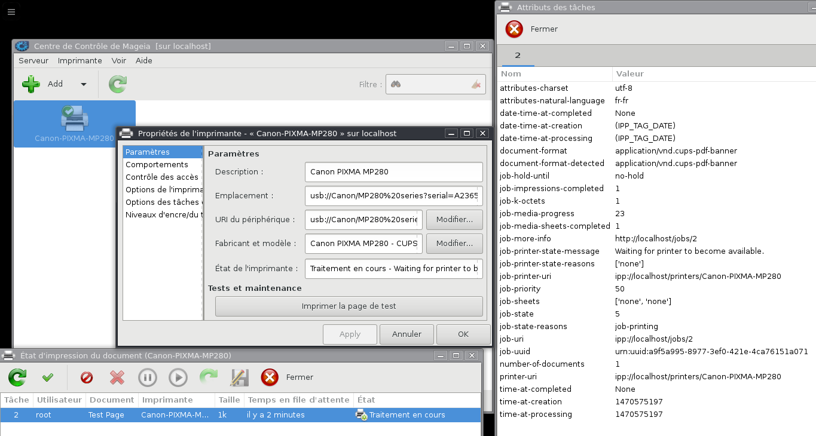
Task: Click the green plus Add printer icon
Action: (x=31, y=84)
